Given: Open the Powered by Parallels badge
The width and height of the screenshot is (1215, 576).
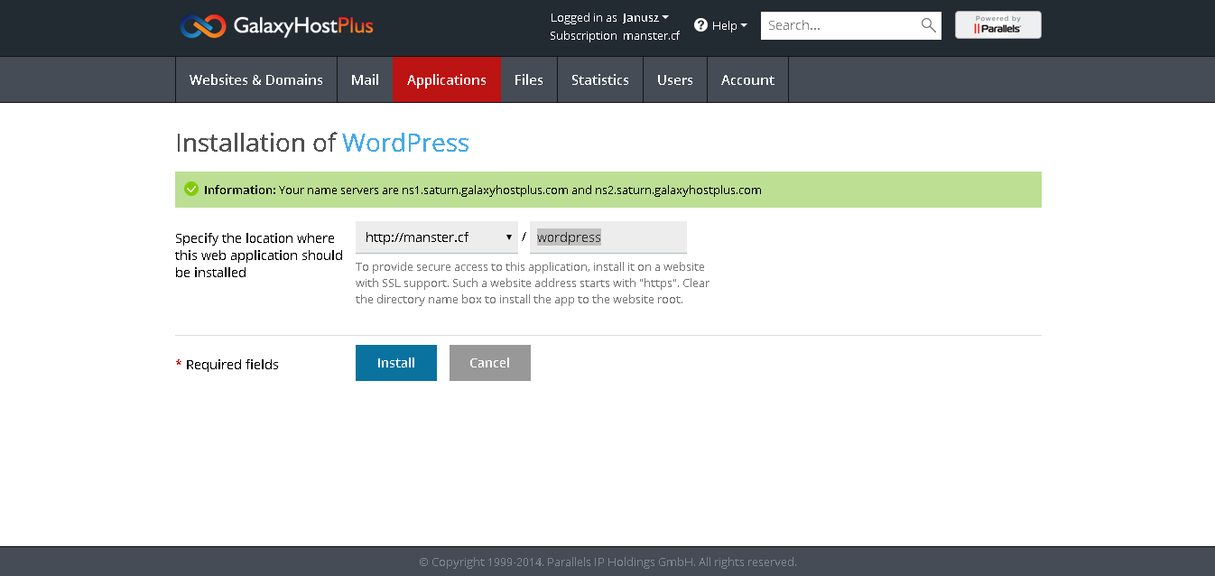Looking at the screenshot, I should (997, 25).
